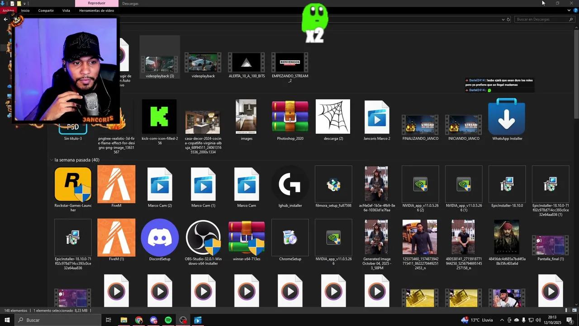Select the EpicInstaller-18.10.0 file icon
This screenshot has width=579, height=326.
pos(507,184)
